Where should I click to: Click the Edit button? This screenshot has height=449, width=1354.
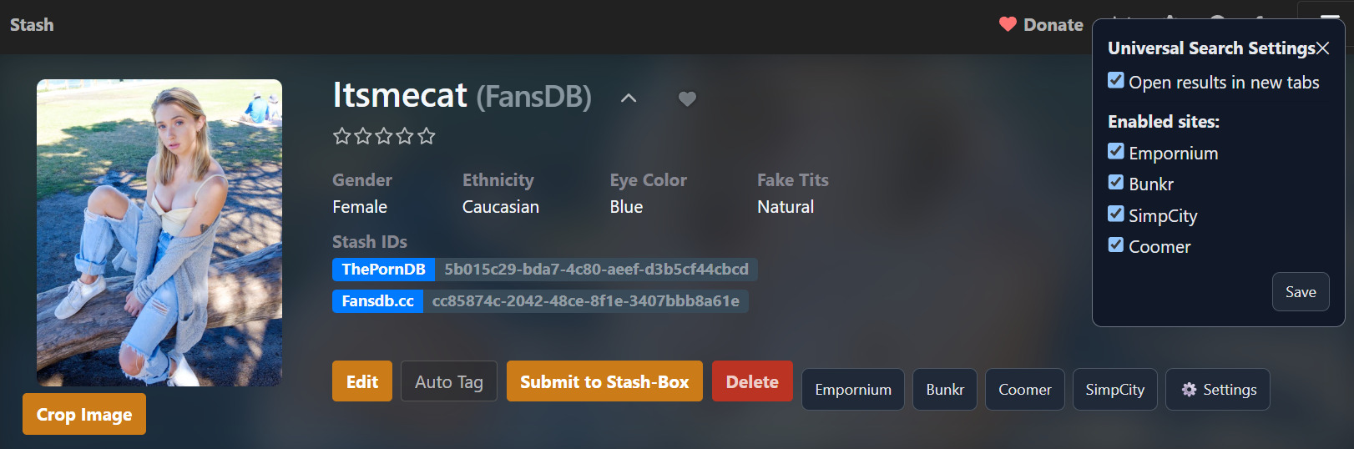tap(361, 381)
